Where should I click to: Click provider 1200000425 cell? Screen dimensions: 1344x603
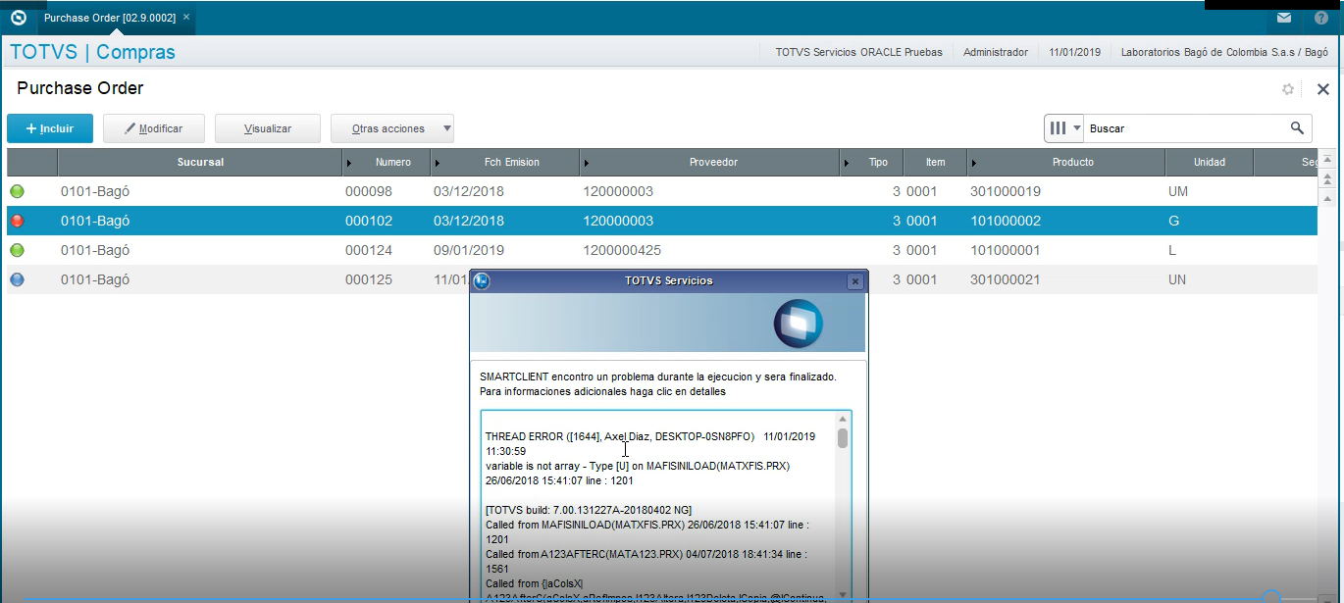tap(622, 250)
